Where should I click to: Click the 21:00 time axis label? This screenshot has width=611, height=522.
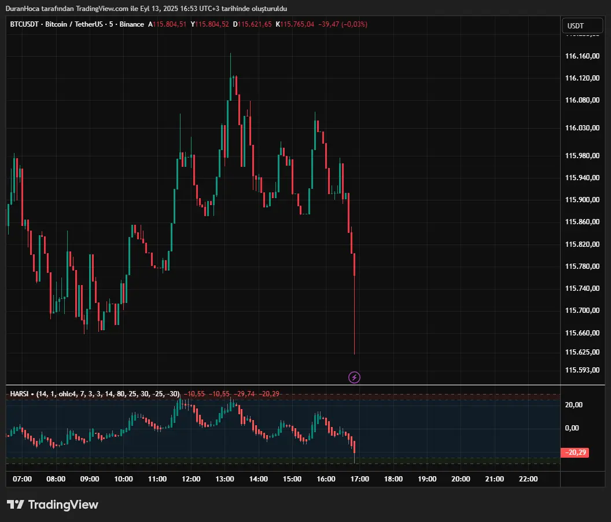tap(495, 479)
